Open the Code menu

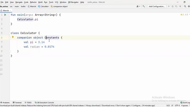click(26, 2)
